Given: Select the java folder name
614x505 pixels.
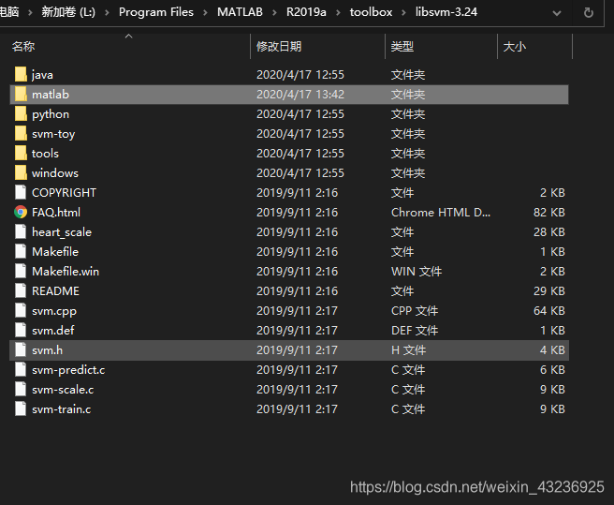Looking at the screenshot, I should [x=42, y=75].
